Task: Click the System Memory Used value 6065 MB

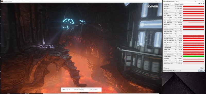Action: [x=179, y=63]
